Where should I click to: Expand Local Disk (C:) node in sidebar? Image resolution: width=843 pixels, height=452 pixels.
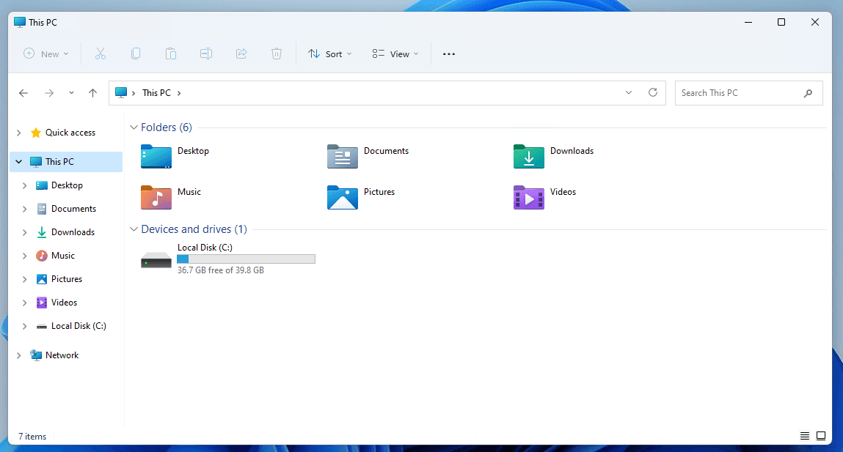tap(24, 326)
